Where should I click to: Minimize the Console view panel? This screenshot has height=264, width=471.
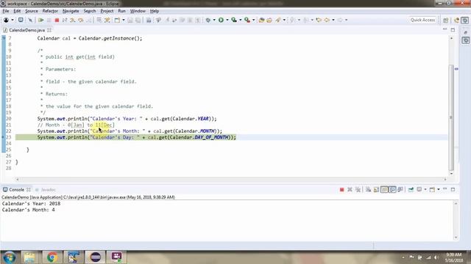(x=445, y=189)
